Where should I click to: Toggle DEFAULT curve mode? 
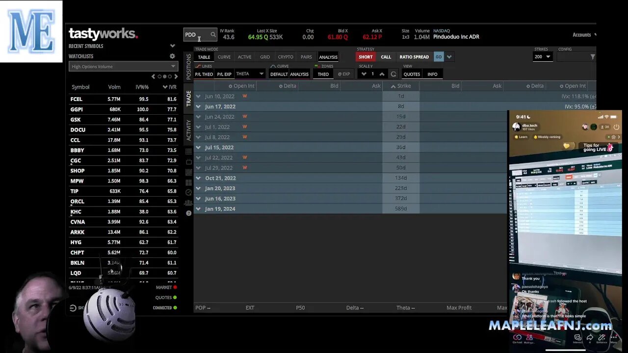pos(279,74)
